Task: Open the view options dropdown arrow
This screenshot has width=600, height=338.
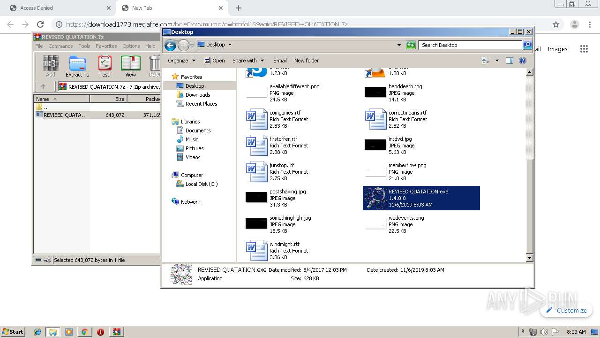Action: [497, 61]
